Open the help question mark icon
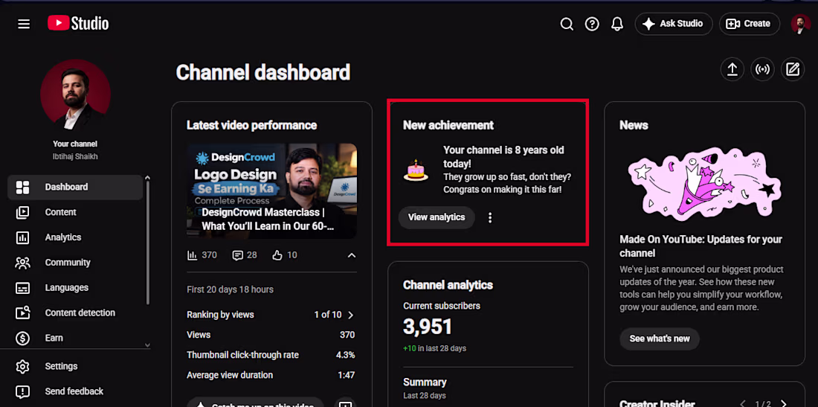Image resolution: width=818 pixels, height=407 pixels. (592, 24)
